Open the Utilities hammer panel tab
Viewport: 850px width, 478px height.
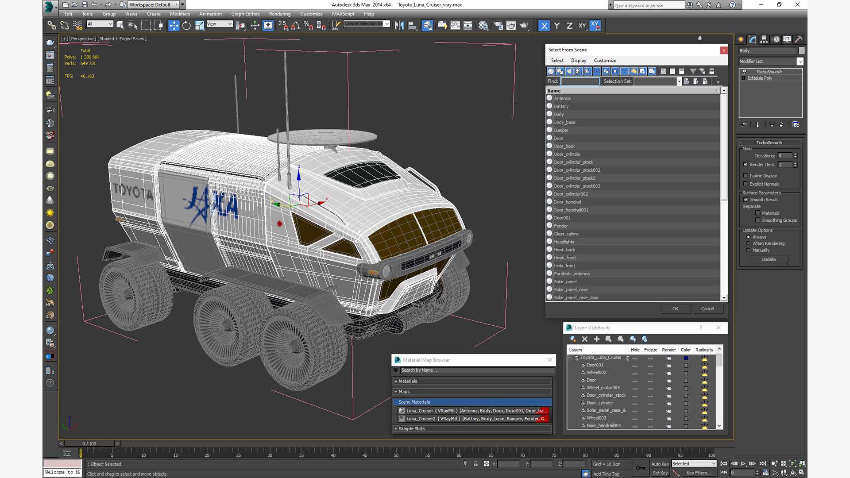(x=798, y=39)
